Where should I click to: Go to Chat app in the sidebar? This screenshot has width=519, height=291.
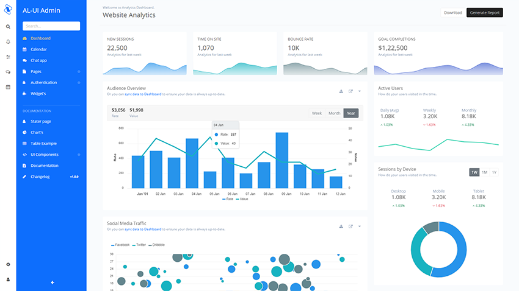click(x=38, y=60)
